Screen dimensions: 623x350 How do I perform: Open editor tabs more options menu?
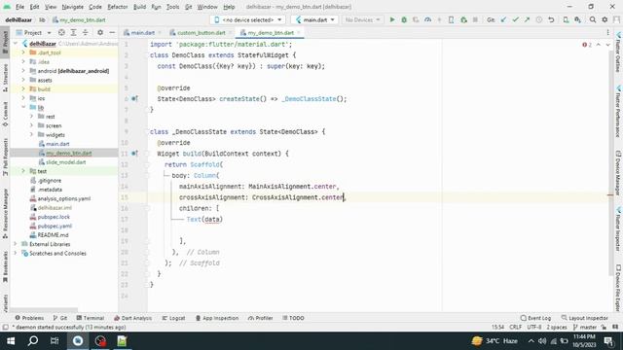click(x=607, y=32)
